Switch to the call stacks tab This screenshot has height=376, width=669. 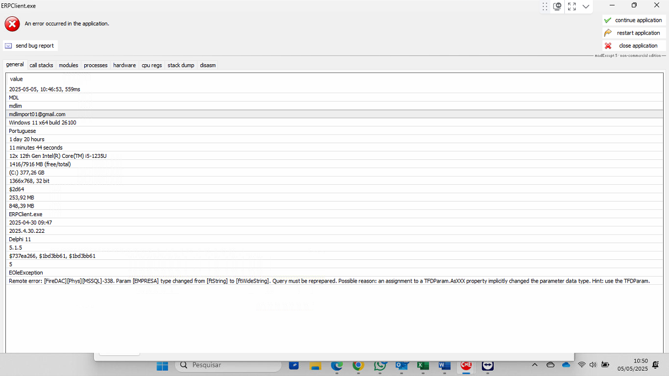pyautogui.click(x=42, y=65)
